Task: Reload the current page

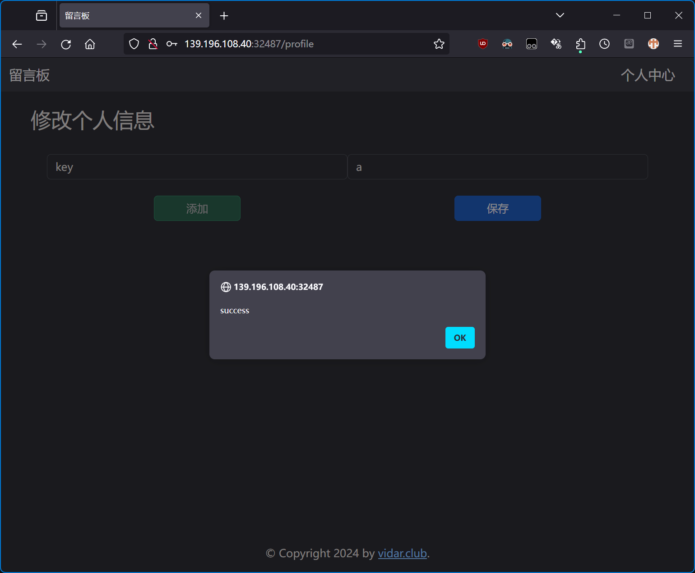Action: point(66,44)
